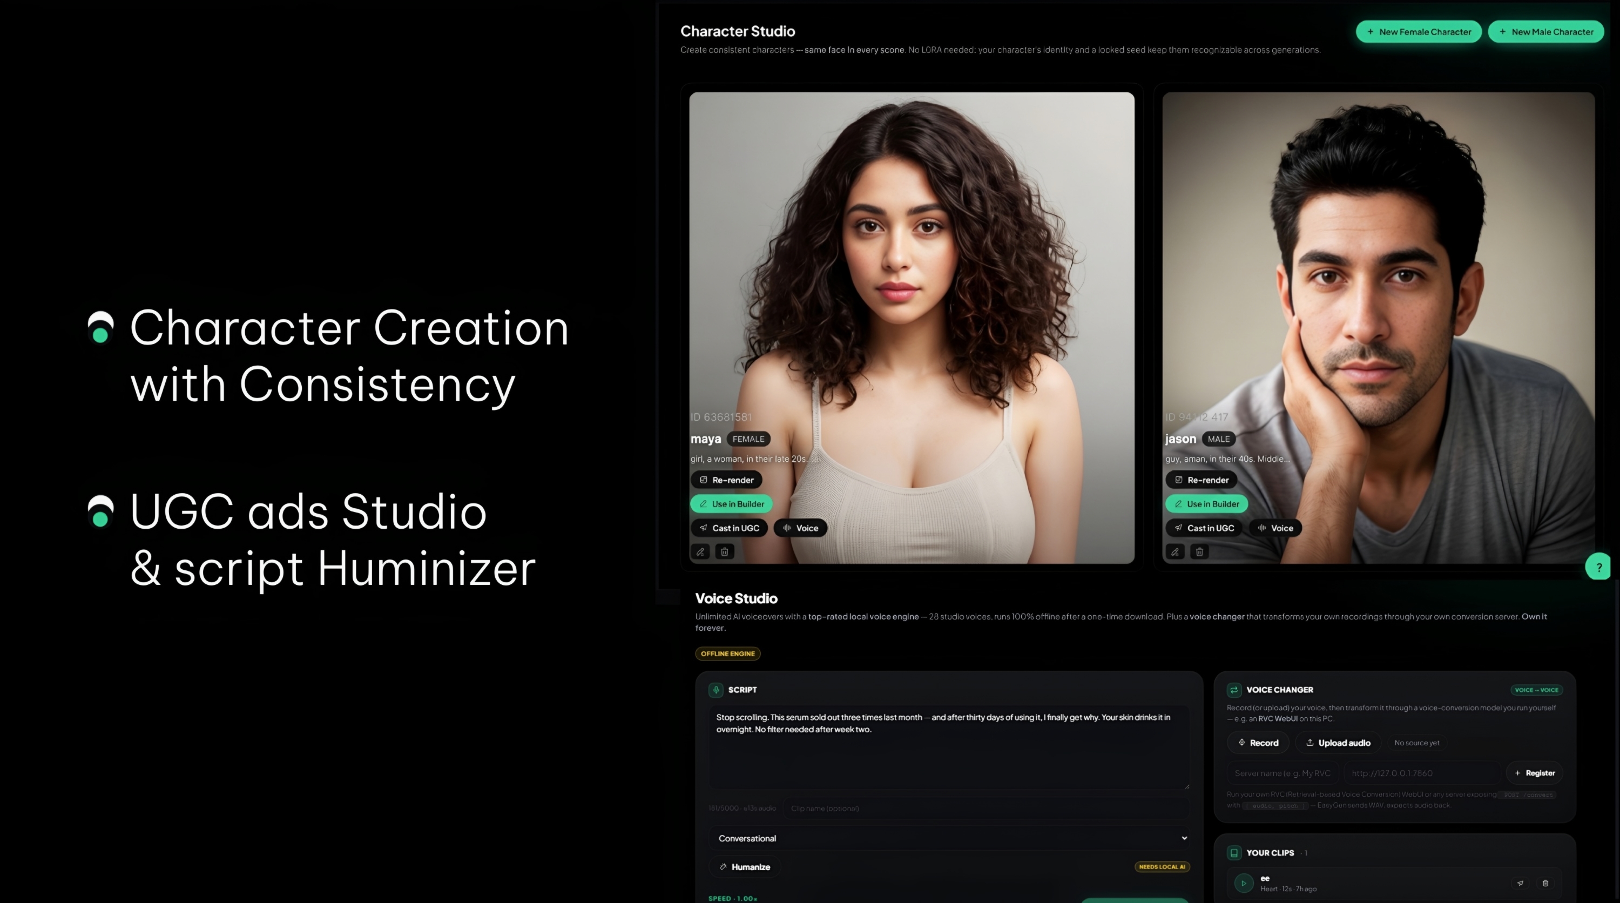This screenshot has height=903, width=1620.
Task: Send the 'ee' clip with arrow icon
Action: point(1520,883)
